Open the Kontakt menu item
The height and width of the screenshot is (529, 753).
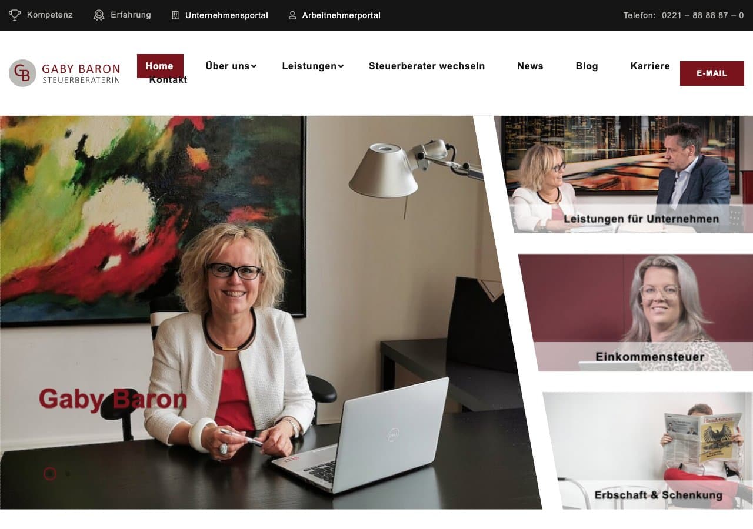point(168,80)
